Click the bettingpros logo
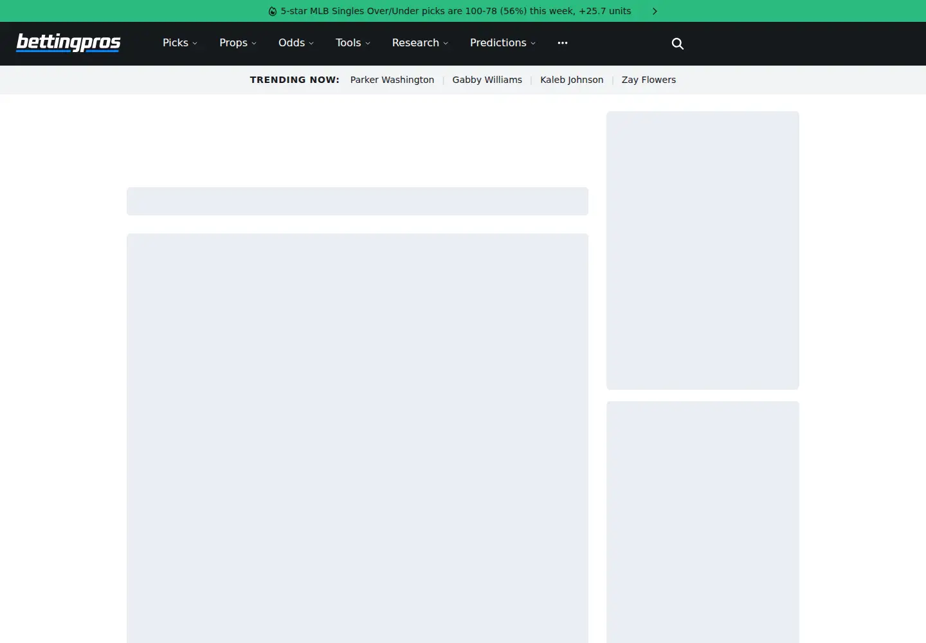The height and width of the screenshot is (643, 926). point(68,43)
